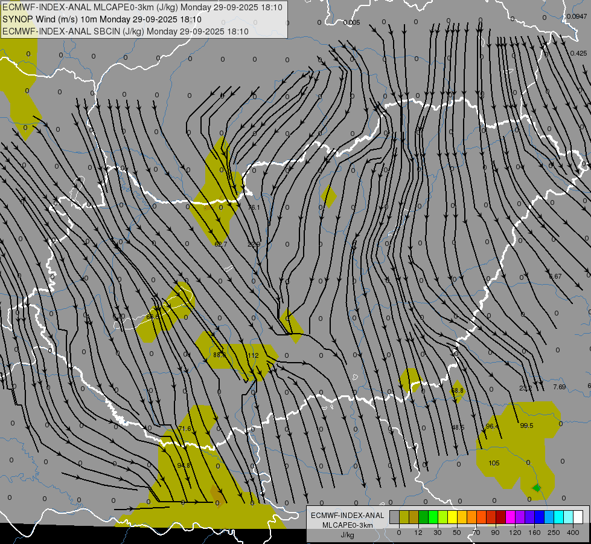Click the legend tick value '160'
Viewport: 591px width, 544px height.
pyautogui.click(x=534, y=533)
